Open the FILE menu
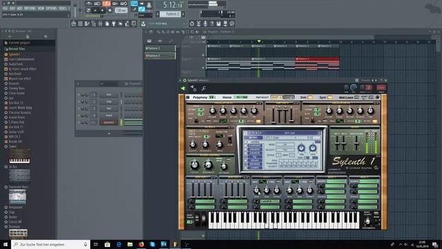Viewport: 442px width, 249px height. coord(5,8)
